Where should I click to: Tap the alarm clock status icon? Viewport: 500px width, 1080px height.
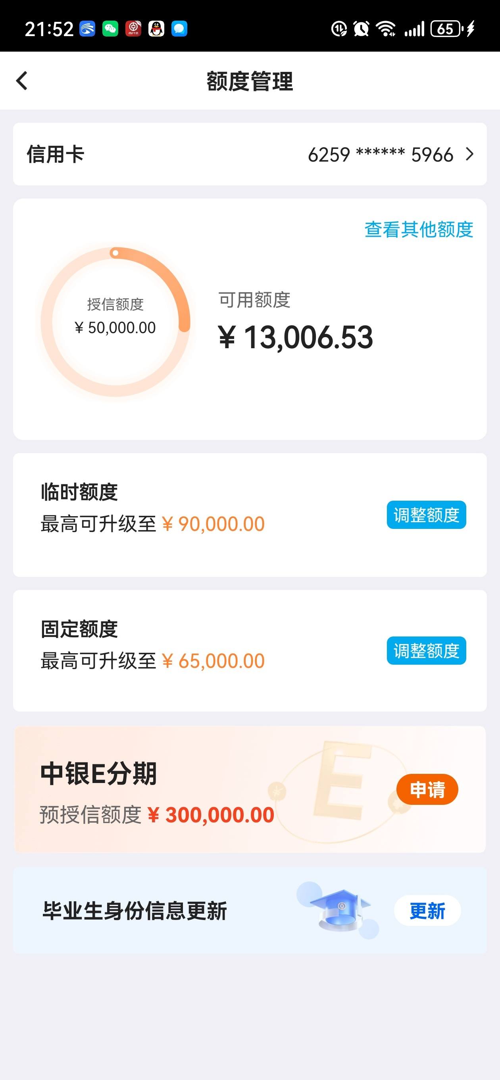pos(361,29)
